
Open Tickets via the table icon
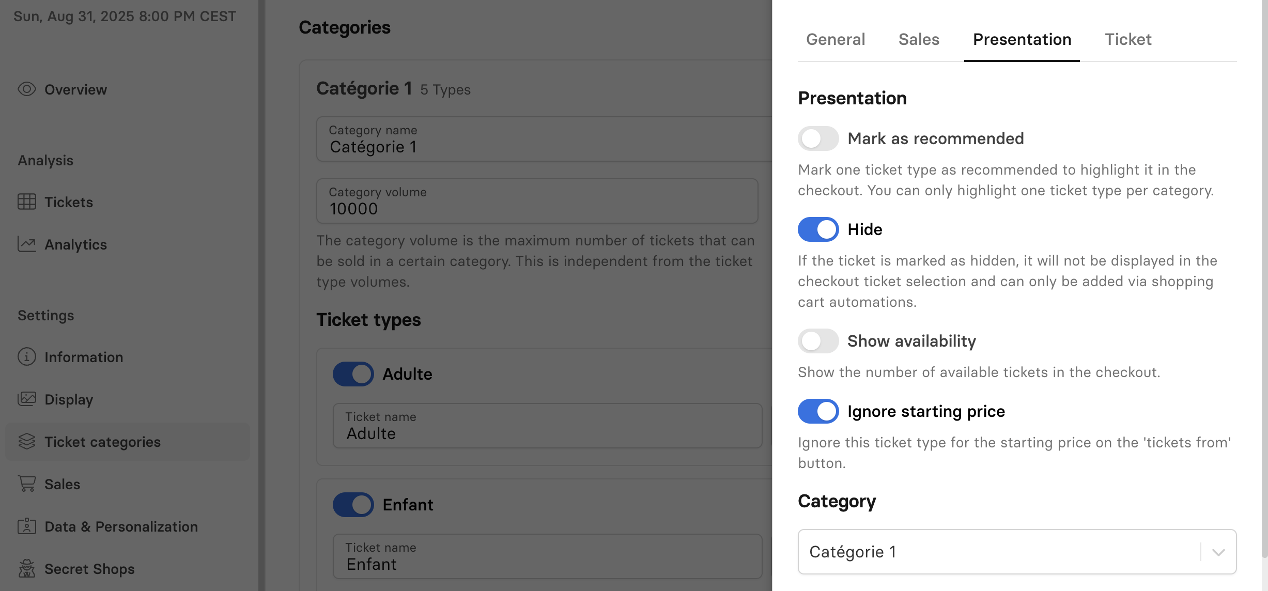(x=27, y=202)
